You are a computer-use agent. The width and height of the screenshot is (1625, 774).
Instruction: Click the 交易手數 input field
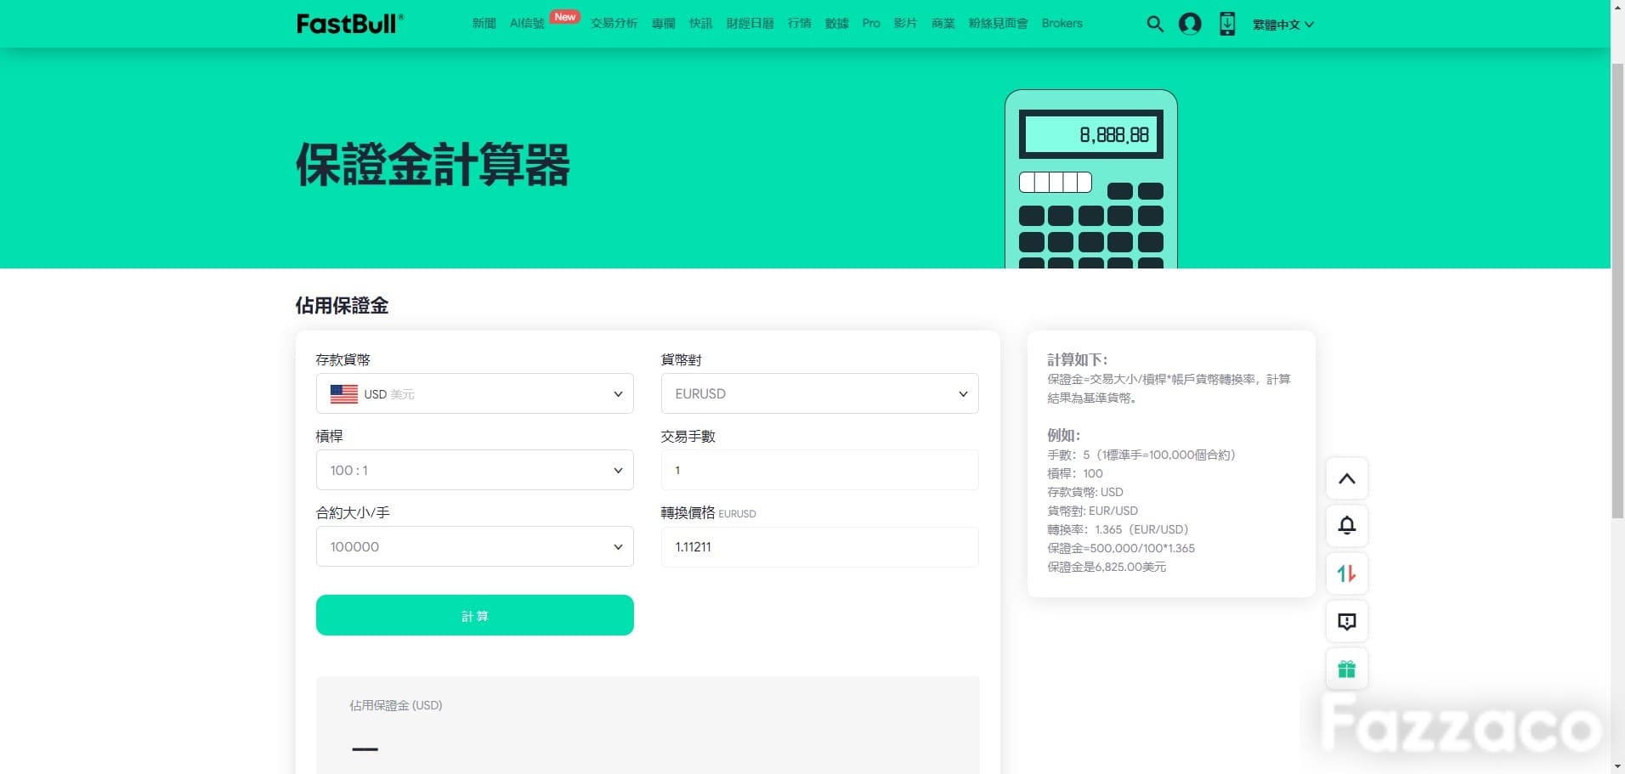pos(819,470)
